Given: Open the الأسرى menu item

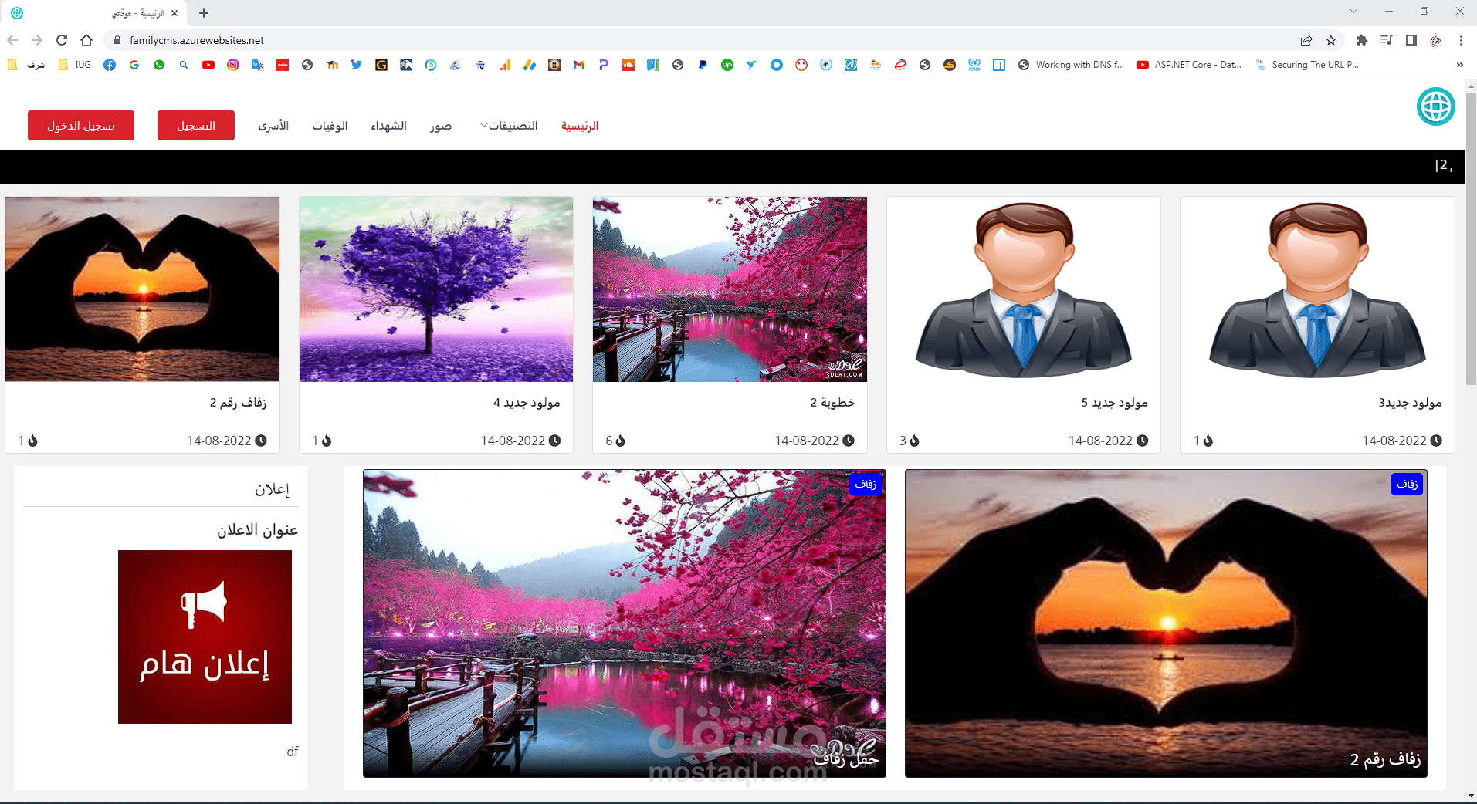Looking at the screenshot, I should [273, 126].
